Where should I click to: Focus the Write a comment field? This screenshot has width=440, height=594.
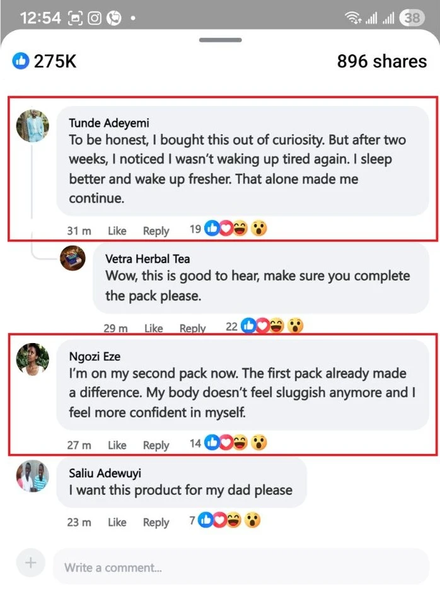[240, 567]
